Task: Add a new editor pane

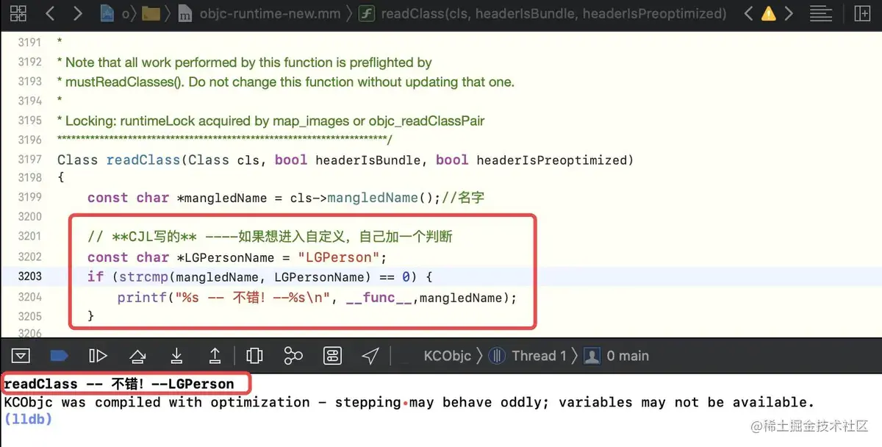Action: 861,13
